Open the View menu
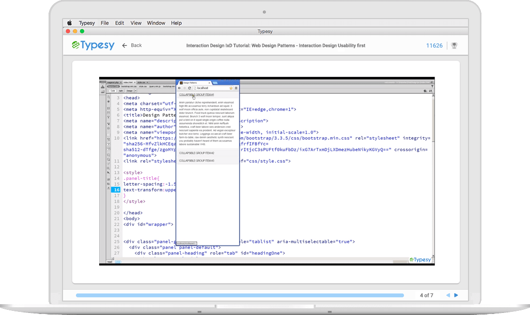530x315 pixels. pyautogui.click(x=136, y=23)
